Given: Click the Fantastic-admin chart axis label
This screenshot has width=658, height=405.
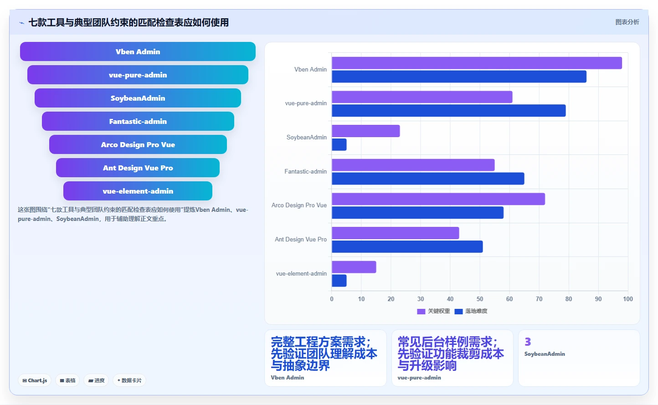Looking at the screenshot, I should tap(305, 171).
